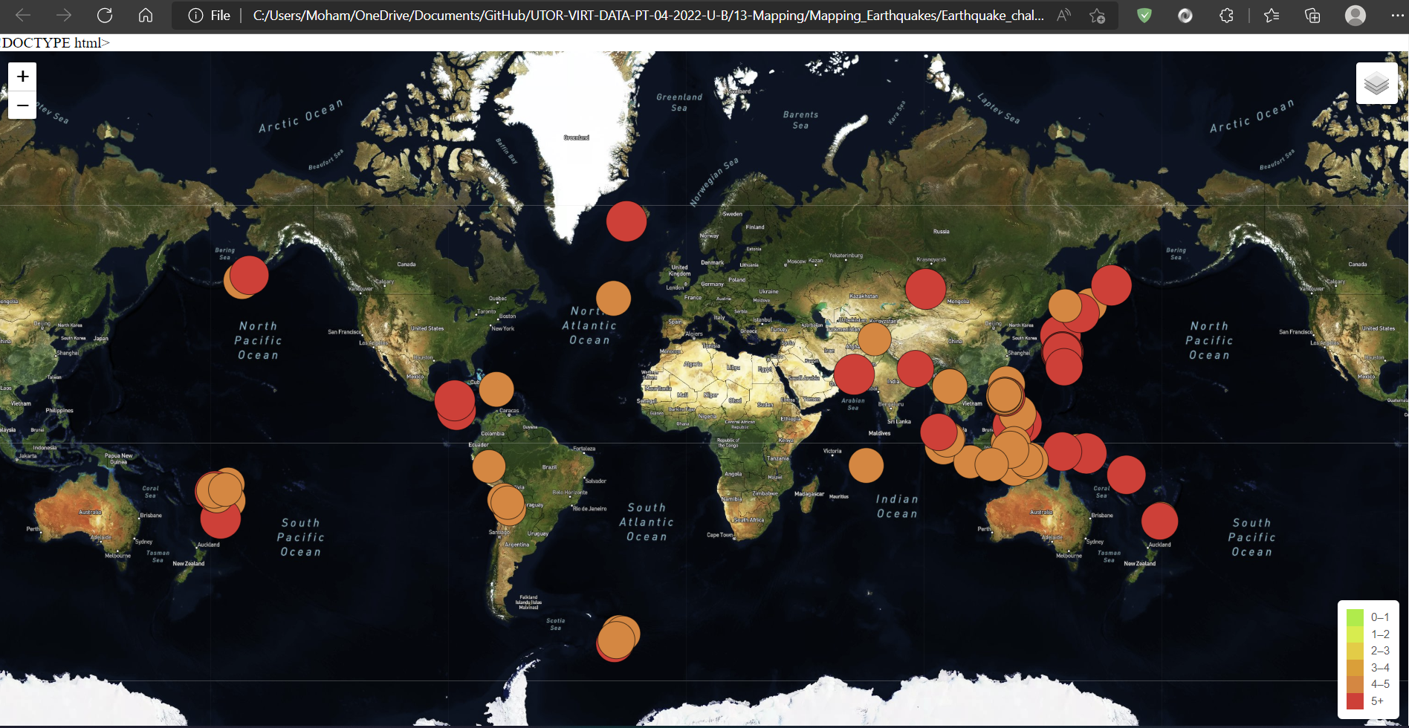Open the Favorites star-list icon
Screen dimensions: 1409x728
point(1272,15)
